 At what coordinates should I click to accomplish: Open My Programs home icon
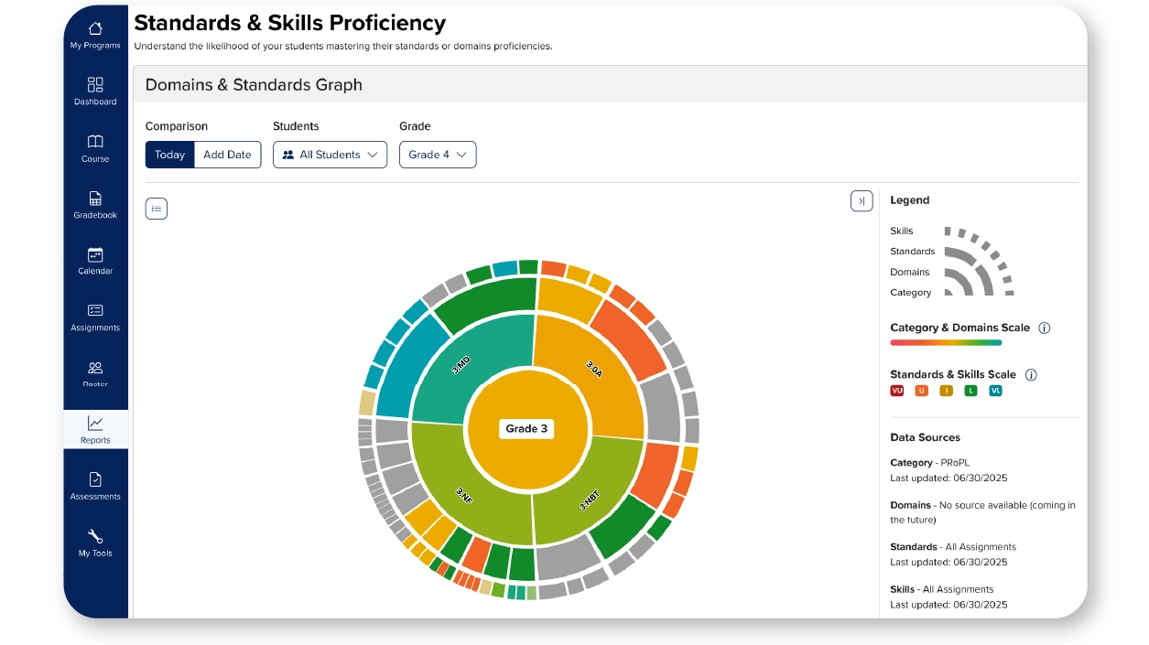(95, 28)
